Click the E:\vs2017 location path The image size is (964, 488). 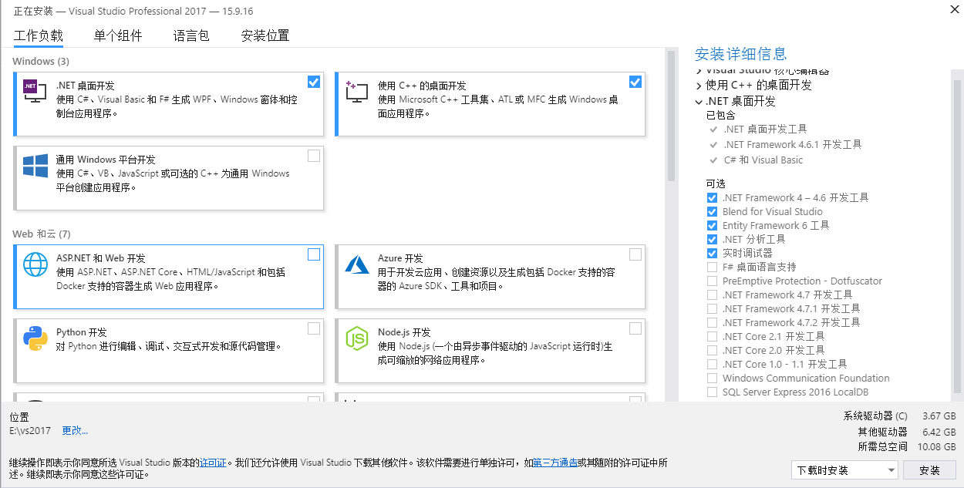tap(30, 430)
